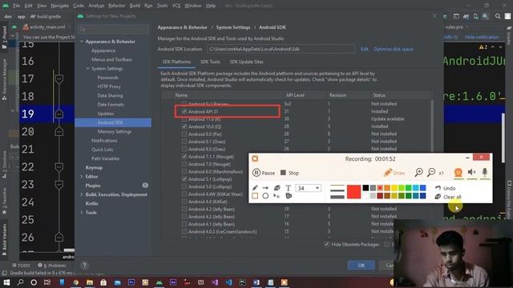Click the OK button in Settings
This screenshot has height=288, width=513.
tap(362, 265)
